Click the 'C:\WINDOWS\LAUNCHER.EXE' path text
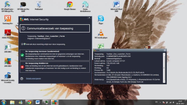This screenshot has width=187, height=105. (x=119, y=56)
